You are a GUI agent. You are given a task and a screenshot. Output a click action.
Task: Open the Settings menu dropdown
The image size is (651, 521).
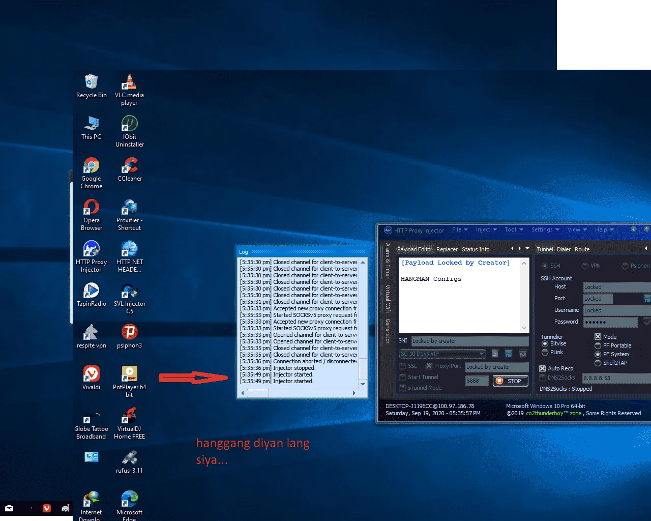(545, 229)
